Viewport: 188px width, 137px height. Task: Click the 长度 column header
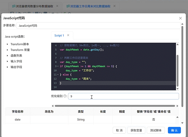click(103, 112)
